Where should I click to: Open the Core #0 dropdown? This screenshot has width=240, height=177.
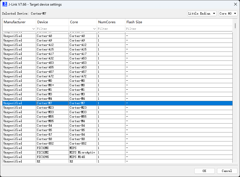[x=228, y=13]
